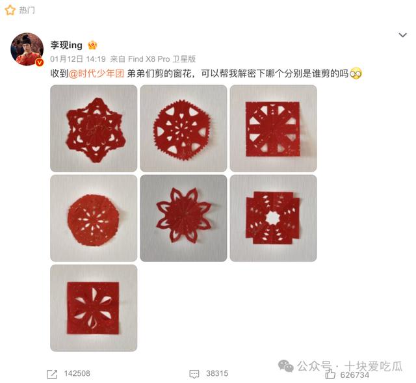Click the repost share icon
The width and height of the screenshot is (416, 383).
(x=52, y=374)
